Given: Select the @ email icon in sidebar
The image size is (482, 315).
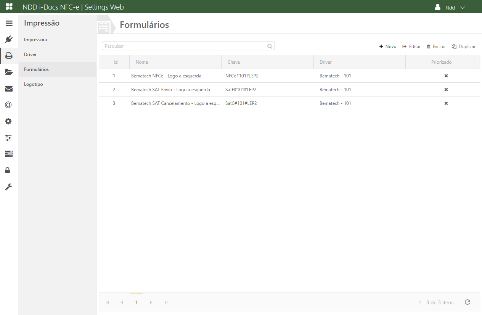Looking at the screenshot, I should [8, 105].
